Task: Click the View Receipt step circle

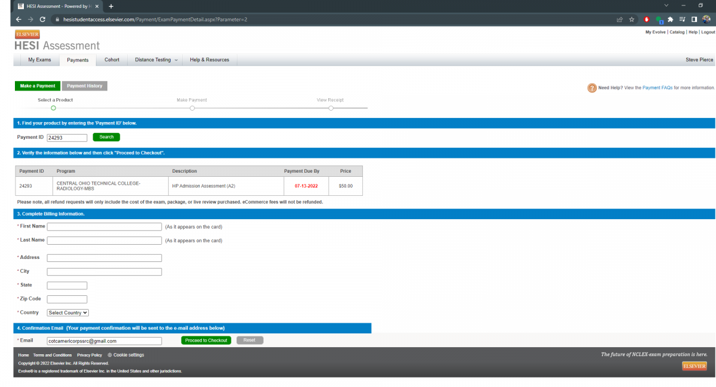Action: tap(331, 108)
